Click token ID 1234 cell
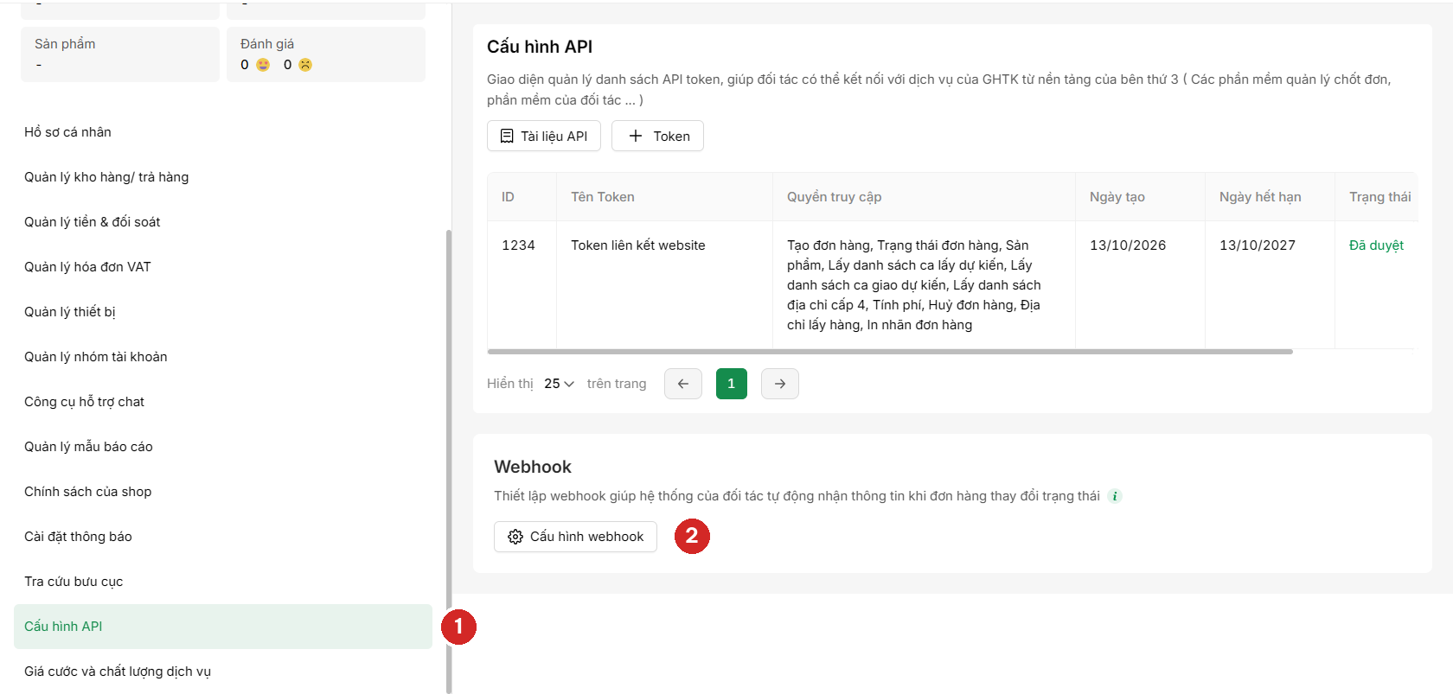This screenshot has height=694, width=1453. [518, 245]
